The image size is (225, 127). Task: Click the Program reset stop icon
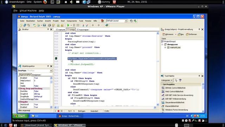point(78,25)
